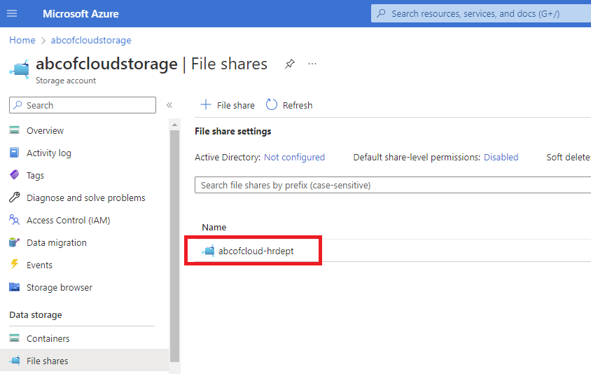Viewport: 591px width, 374px height.
Task: Click the Not configured Active Directory link
Action: [294, 158]
